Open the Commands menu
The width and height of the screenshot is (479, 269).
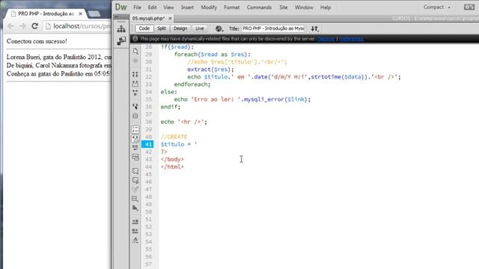259,7
